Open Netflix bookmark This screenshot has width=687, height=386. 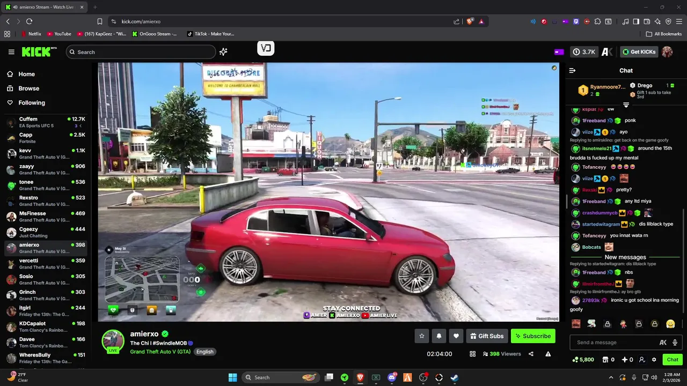[x=31, y=34]
